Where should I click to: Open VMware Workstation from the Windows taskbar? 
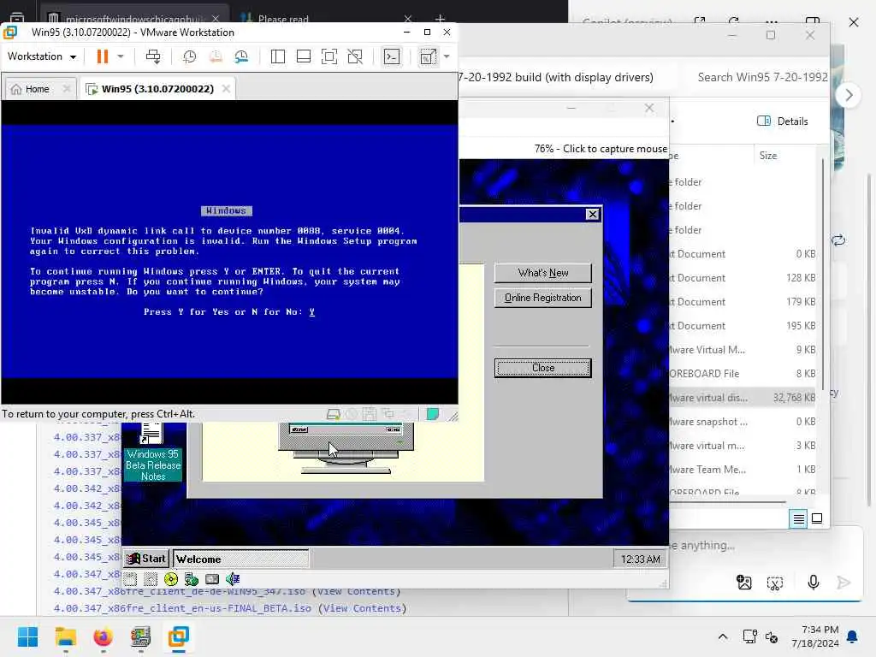(x=179, y=636)
